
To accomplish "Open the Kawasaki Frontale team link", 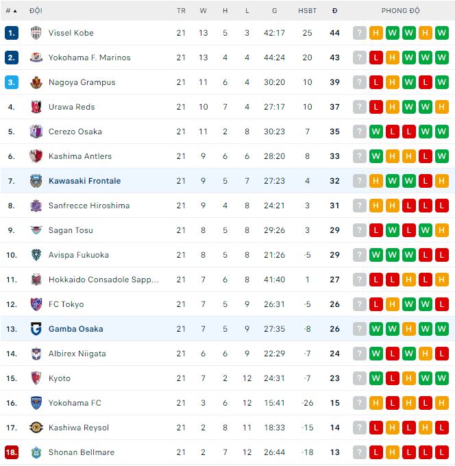I will (x=84, y=181).
